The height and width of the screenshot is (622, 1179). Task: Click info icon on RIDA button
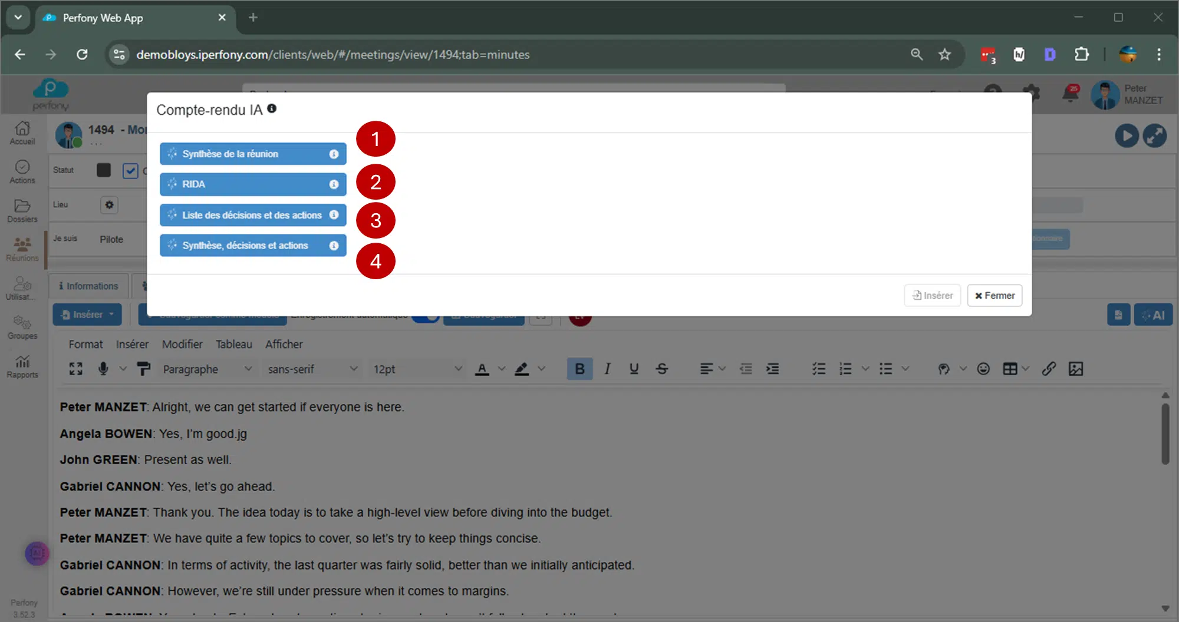(334, 184)
